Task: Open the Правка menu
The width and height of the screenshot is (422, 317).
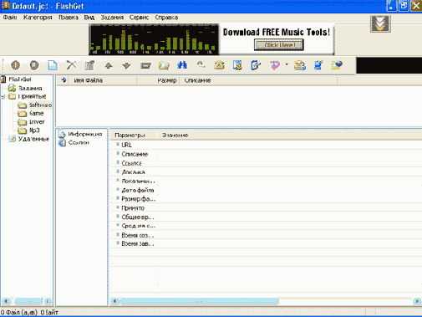Action: click(69, 18)
